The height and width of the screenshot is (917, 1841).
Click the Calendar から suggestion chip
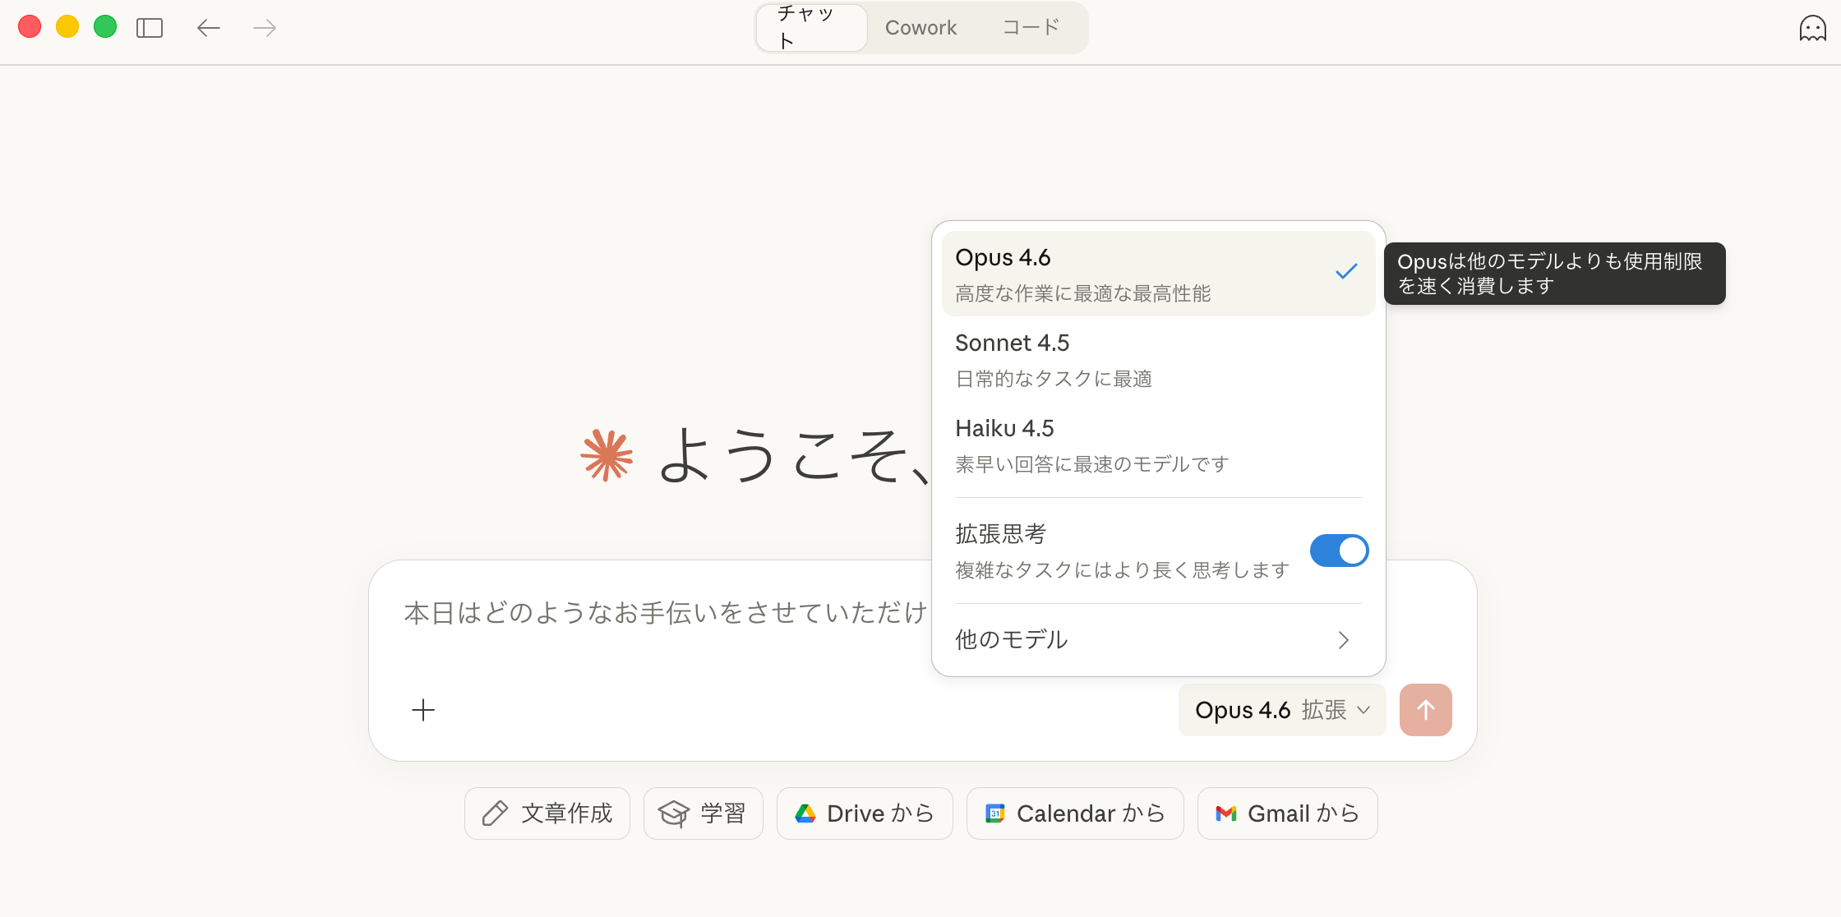coord(1075,813)
